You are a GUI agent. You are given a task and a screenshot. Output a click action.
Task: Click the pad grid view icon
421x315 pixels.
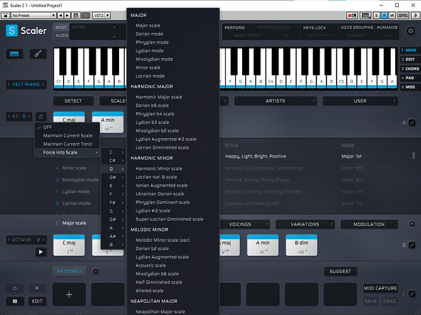point(14,301)
